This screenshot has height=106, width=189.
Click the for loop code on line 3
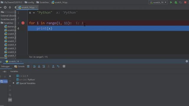(50, 23)
